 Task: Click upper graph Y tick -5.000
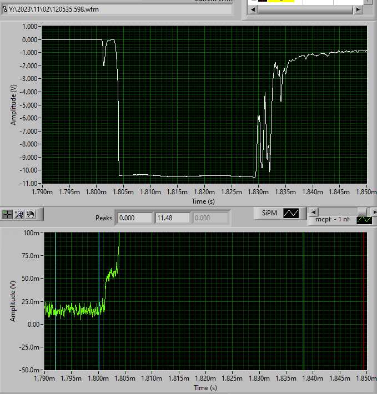point(29,105)
